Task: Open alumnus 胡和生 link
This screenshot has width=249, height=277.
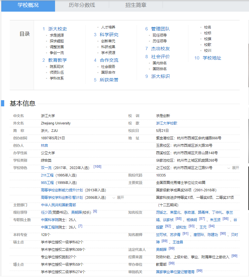Action: point(181,227)
